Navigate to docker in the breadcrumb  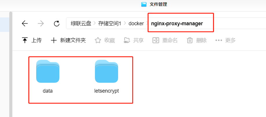[136, 24]
